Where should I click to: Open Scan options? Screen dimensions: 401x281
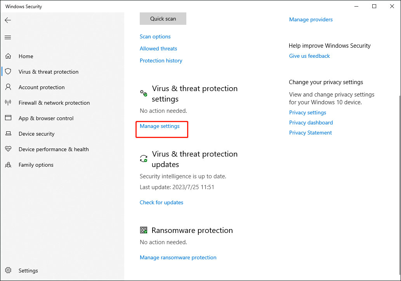click(x=155, y=36)
